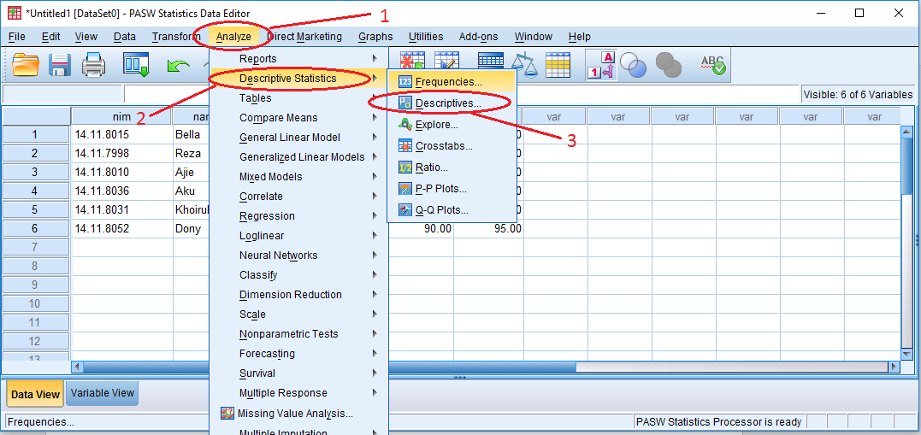This screenshot has height=435, width=921.
Task: Open the Utilities menu
Action: [x=426, y=37]
